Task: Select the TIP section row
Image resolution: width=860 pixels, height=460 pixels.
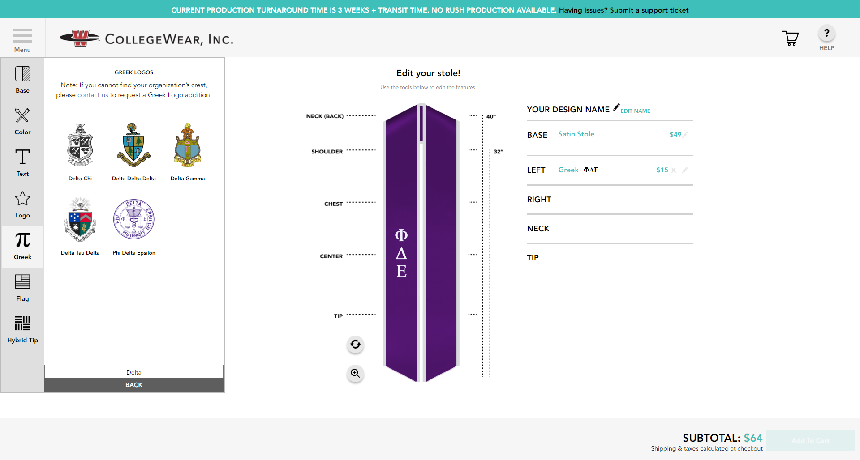Action: 610,258
